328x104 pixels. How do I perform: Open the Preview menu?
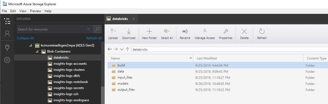click(x=35, y=11)
